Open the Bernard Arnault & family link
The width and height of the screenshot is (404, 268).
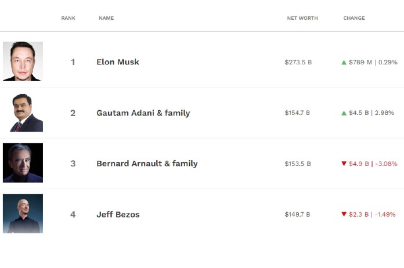click(147, 164)
